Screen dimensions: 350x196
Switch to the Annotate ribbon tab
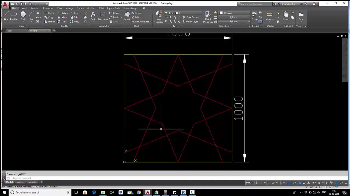[35, 8]
